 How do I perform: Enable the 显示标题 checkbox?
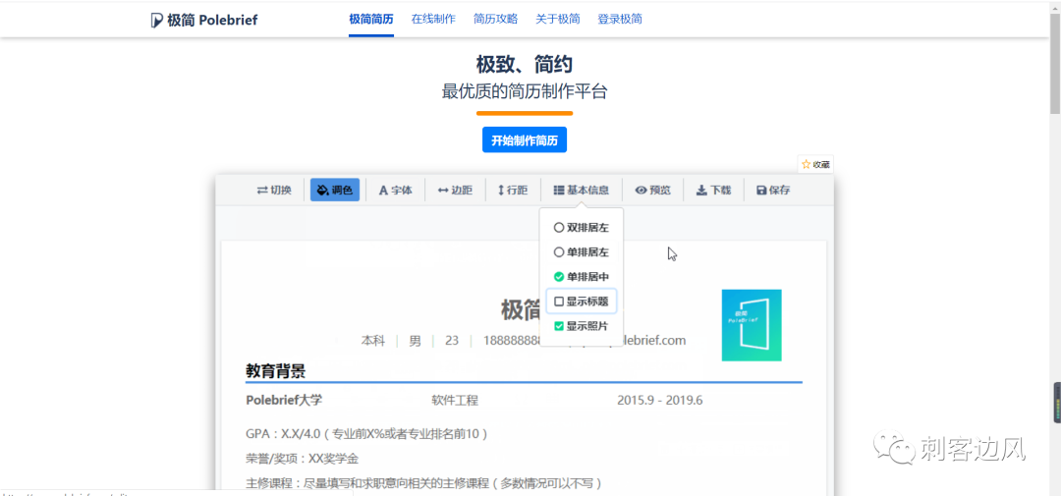pos(582,302)
